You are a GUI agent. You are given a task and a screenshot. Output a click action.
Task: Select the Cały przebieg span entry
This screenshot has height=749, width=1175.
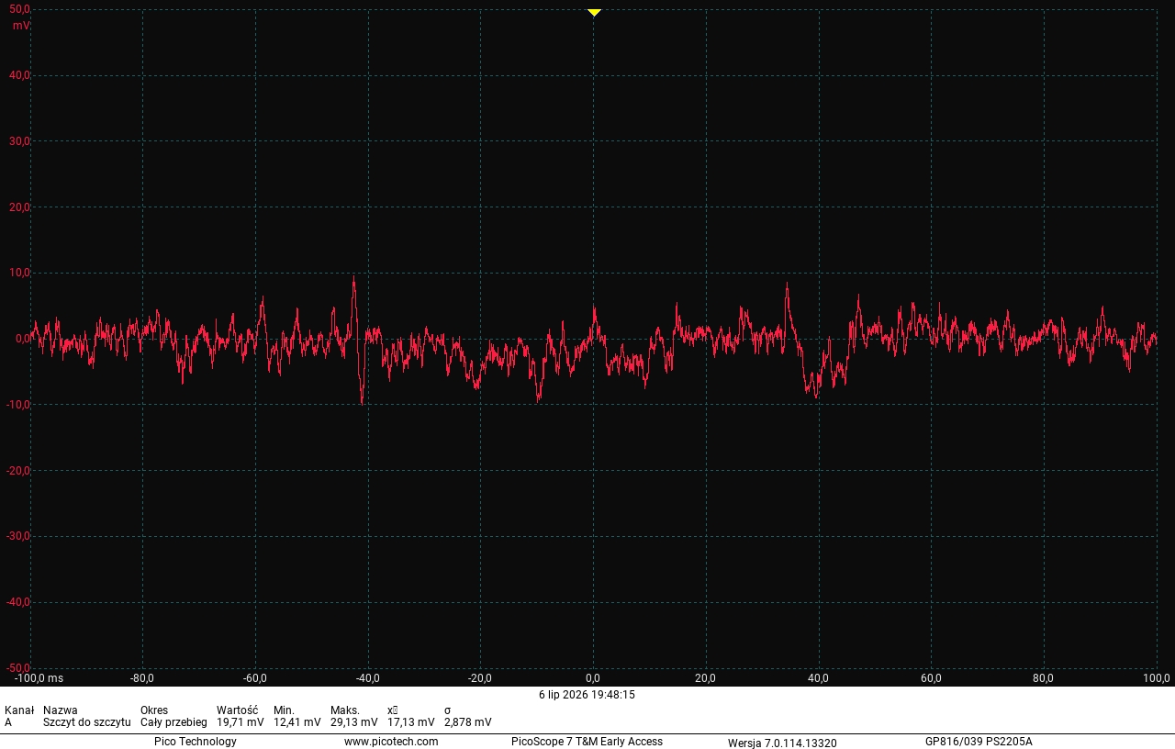pos(173,722)
